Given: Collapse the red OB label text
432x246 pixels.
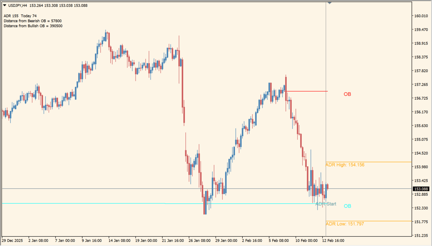Looking at the screenshot, I should point(347,94).
